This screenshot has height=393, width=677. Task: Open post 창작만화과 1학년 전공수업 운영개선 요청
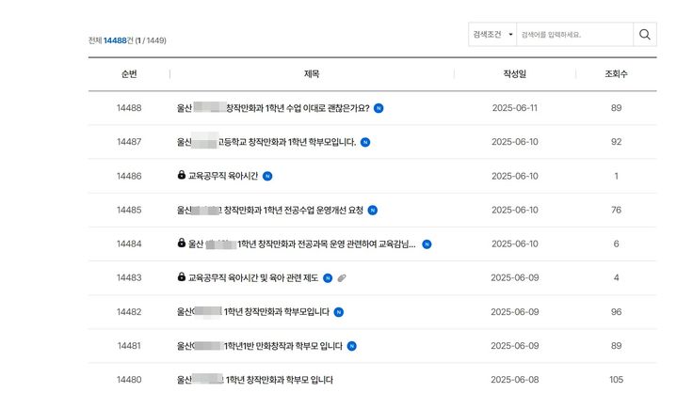click(x=270, y=210)
